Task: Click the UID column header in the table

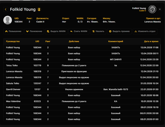Action: coord(37,41)
